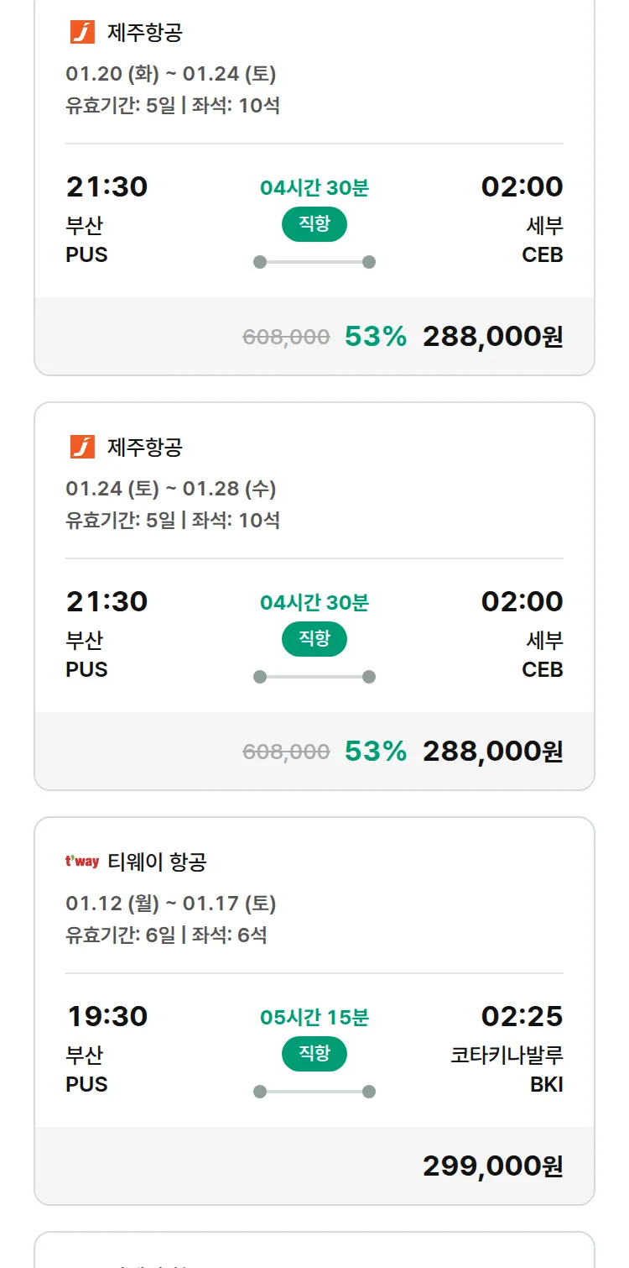Image resolution: width=629 pixels, height=1268 pixels.
Task: Select 288,000원 price on the 01.20 flight
Action: point(492,337)
